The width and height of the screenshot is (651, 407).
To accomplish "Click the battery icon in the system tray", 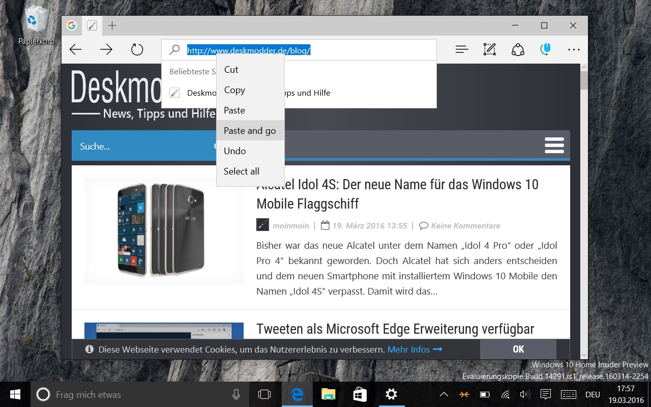I will click(485, 394).
